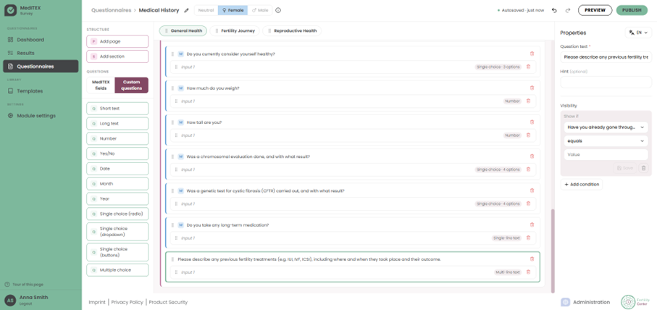Delete the 'How much do you weigh?' question
This screenshot has height=310, width=657.
coord(532,88)
